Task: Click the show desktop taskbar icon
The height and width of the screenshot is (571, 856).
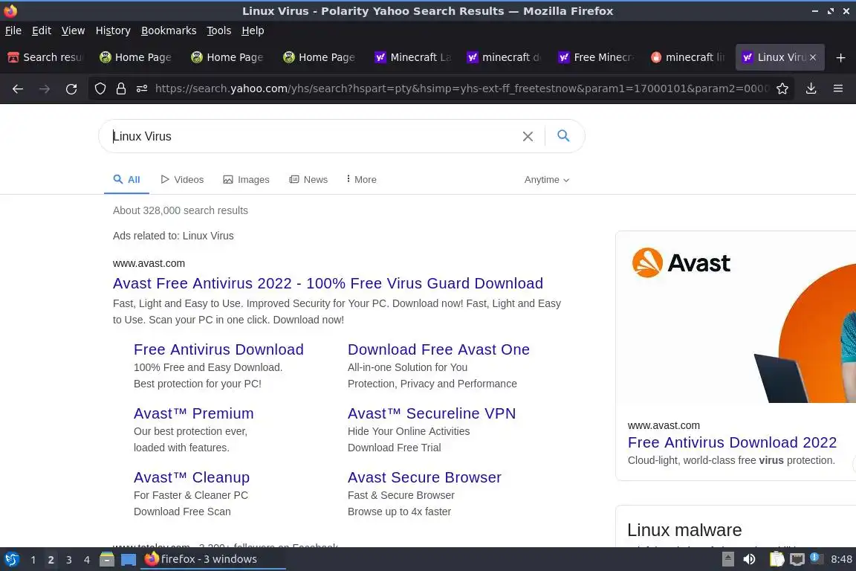Action: click(x=129, y=560)
